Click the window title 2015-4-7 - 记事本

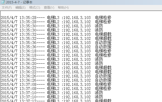point(19,2)
